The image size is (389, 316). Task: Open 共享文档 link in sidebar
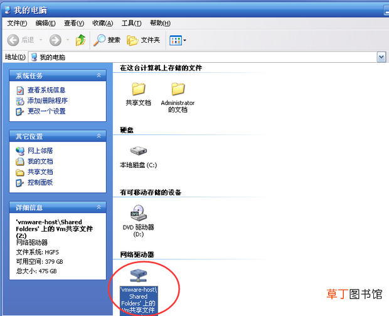pos(40,172)
